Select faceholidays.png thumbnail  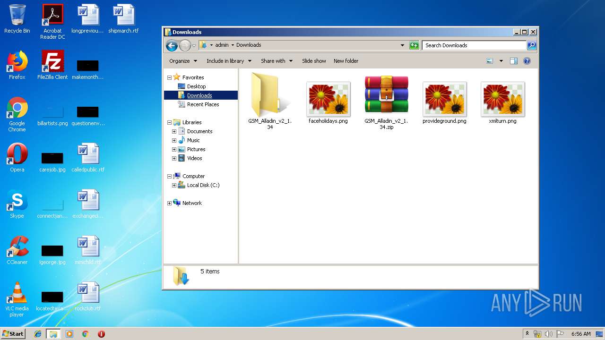click(x=328, y=102)
